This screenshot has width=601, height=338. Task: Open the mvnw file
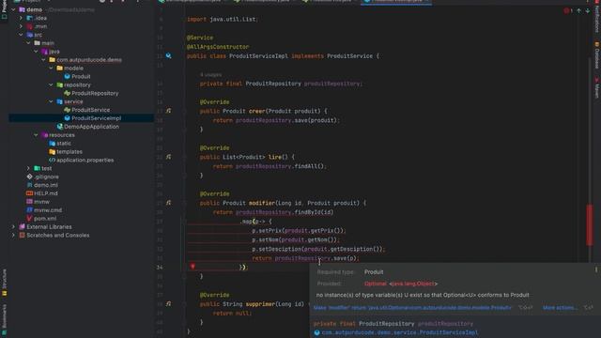41,202
